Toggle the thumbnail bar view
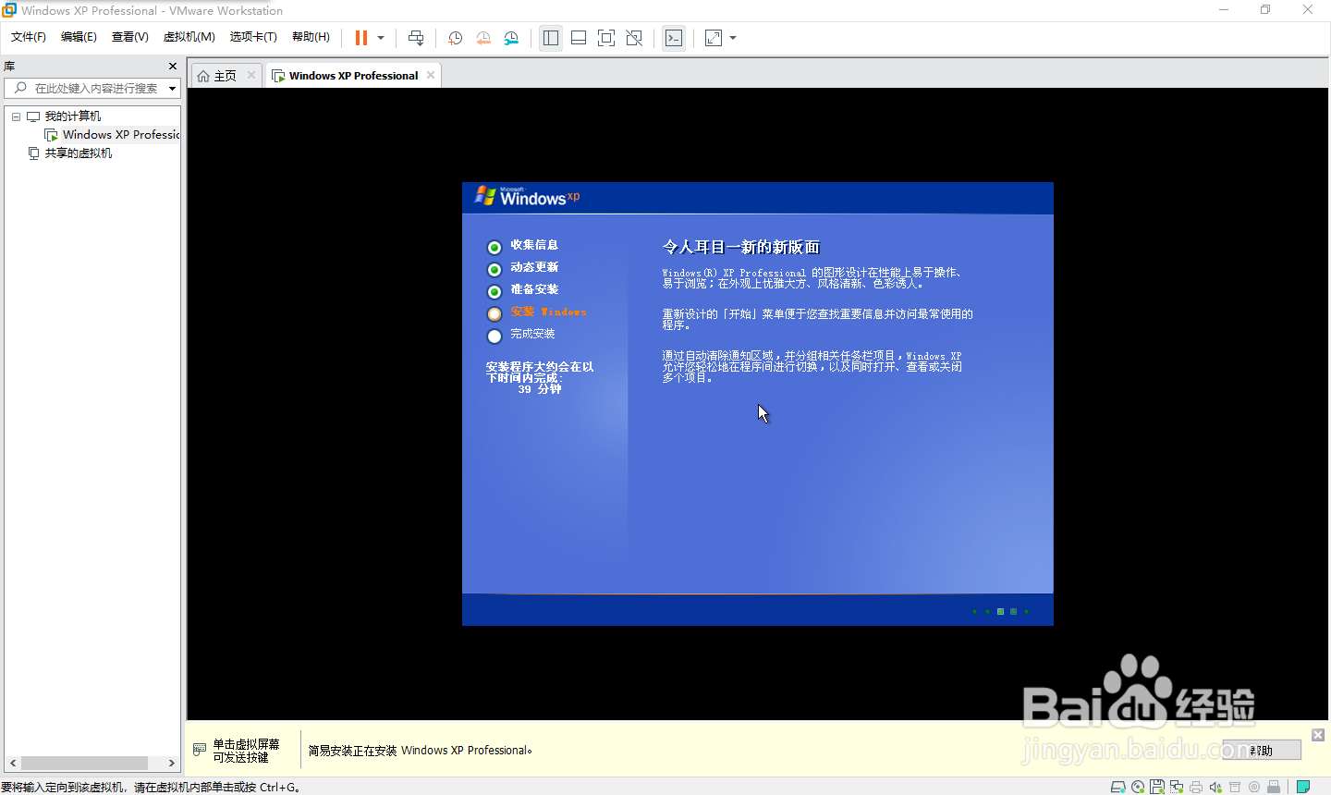This screenshot has width=1331, height=795. tap(579, 38)
